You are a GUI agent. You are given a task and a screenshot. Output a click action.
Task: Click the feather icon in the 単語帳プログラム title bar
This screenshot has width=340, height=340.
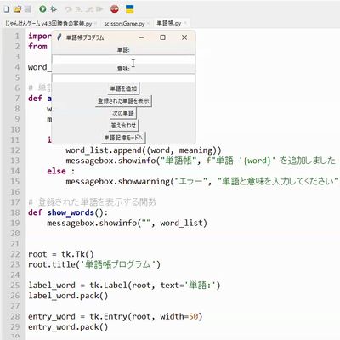tap(59, 37)
